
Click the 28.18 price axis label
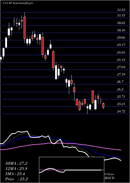[x=121, y=60]
